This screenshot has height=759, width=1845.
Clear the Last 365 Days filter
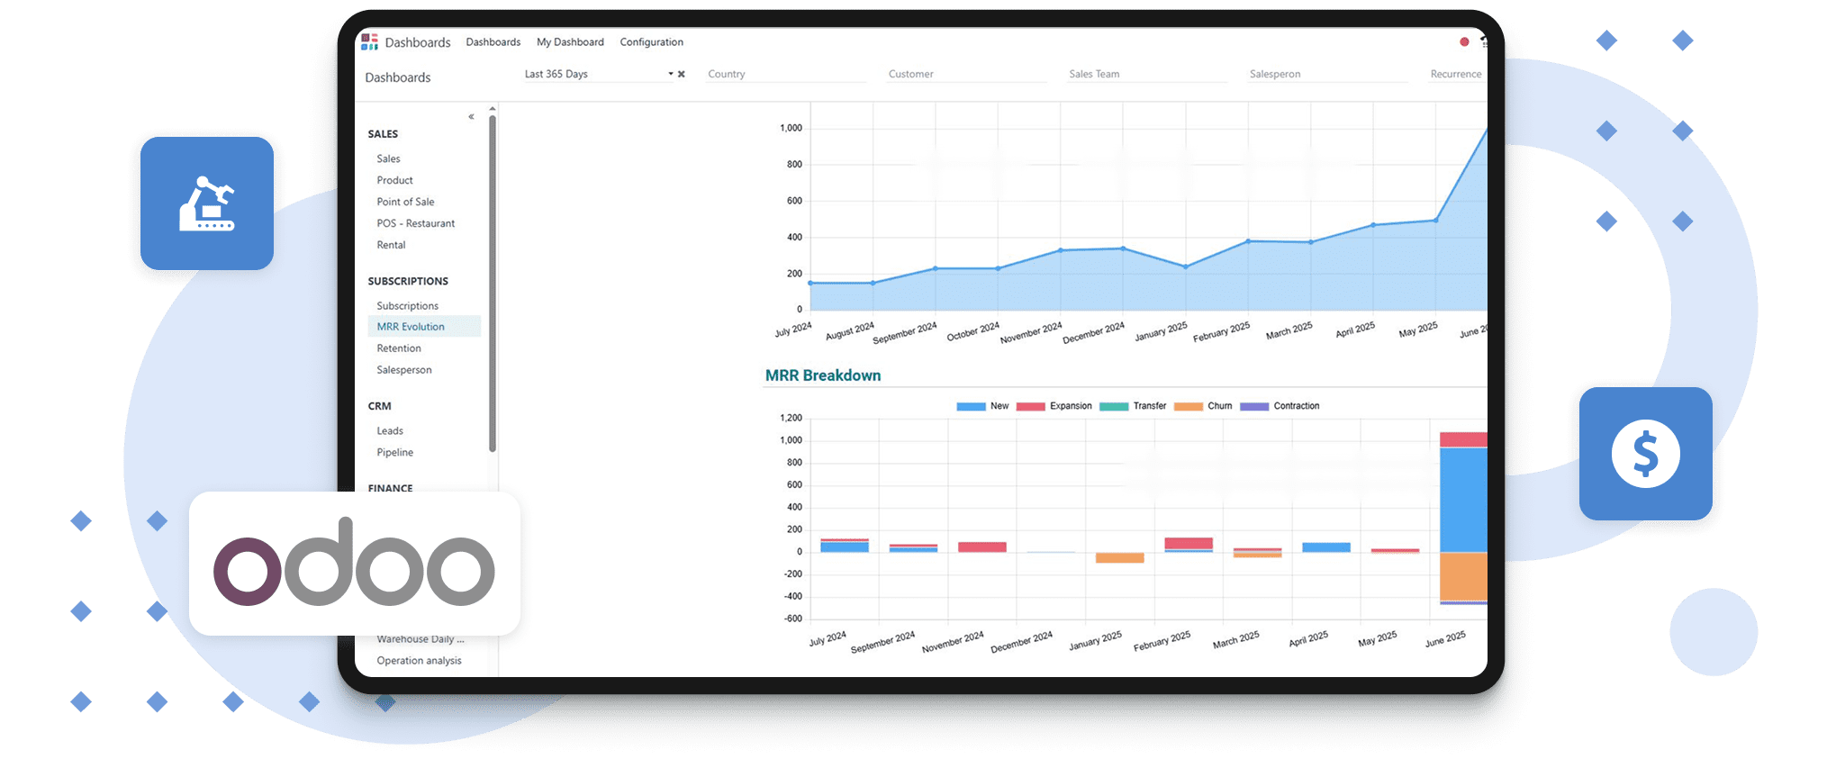tap(682, 75)
